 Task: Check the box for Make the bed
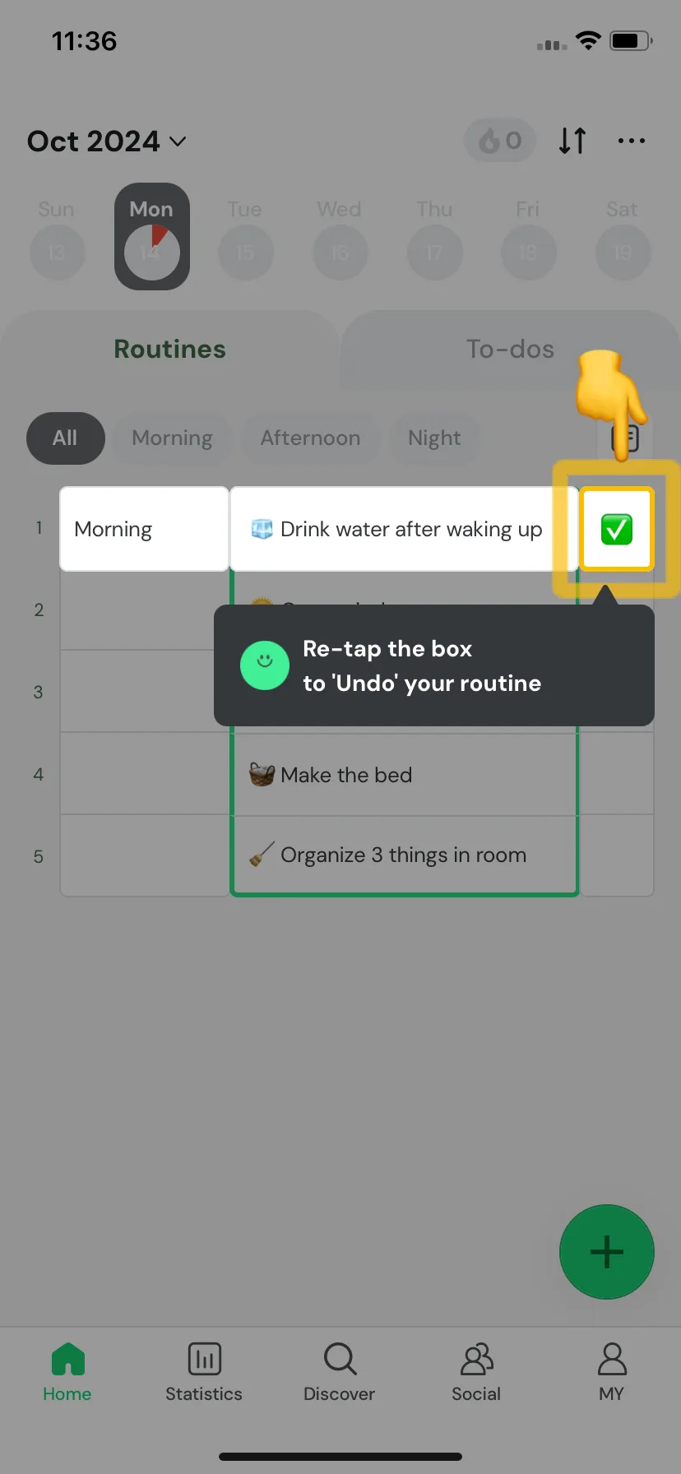click(617, 774)
